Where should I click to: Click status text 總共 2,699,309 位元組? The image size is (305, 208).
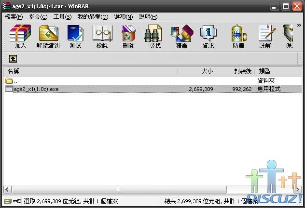point(193,201)
